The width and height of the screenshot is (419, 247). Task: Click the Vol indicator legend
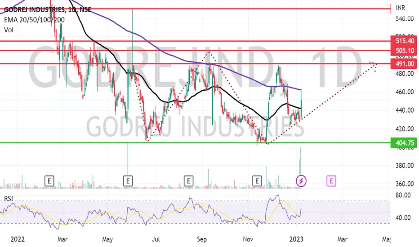pyautogui.click(x=9, y=30)
